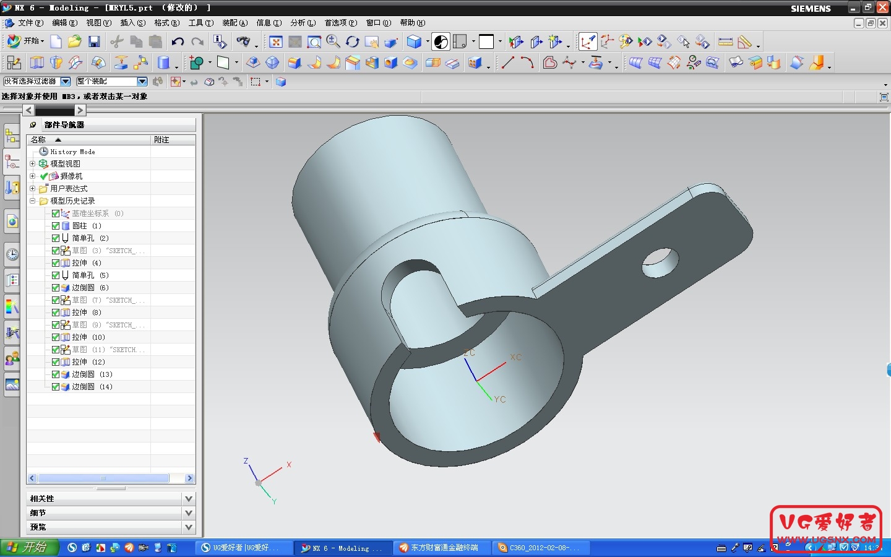Image resolution: width=891 pixels, height=557 pixels.
Task: Click the Revolve icon
Action: pyautogui.click(x=56, y=63)
